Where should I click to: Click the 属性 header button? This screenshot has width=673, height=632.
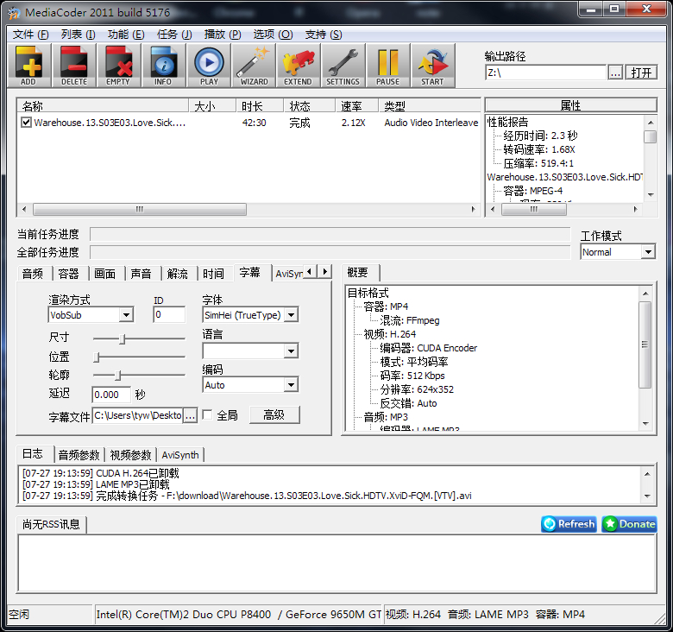pyautogui.click(x=571, y=105)
